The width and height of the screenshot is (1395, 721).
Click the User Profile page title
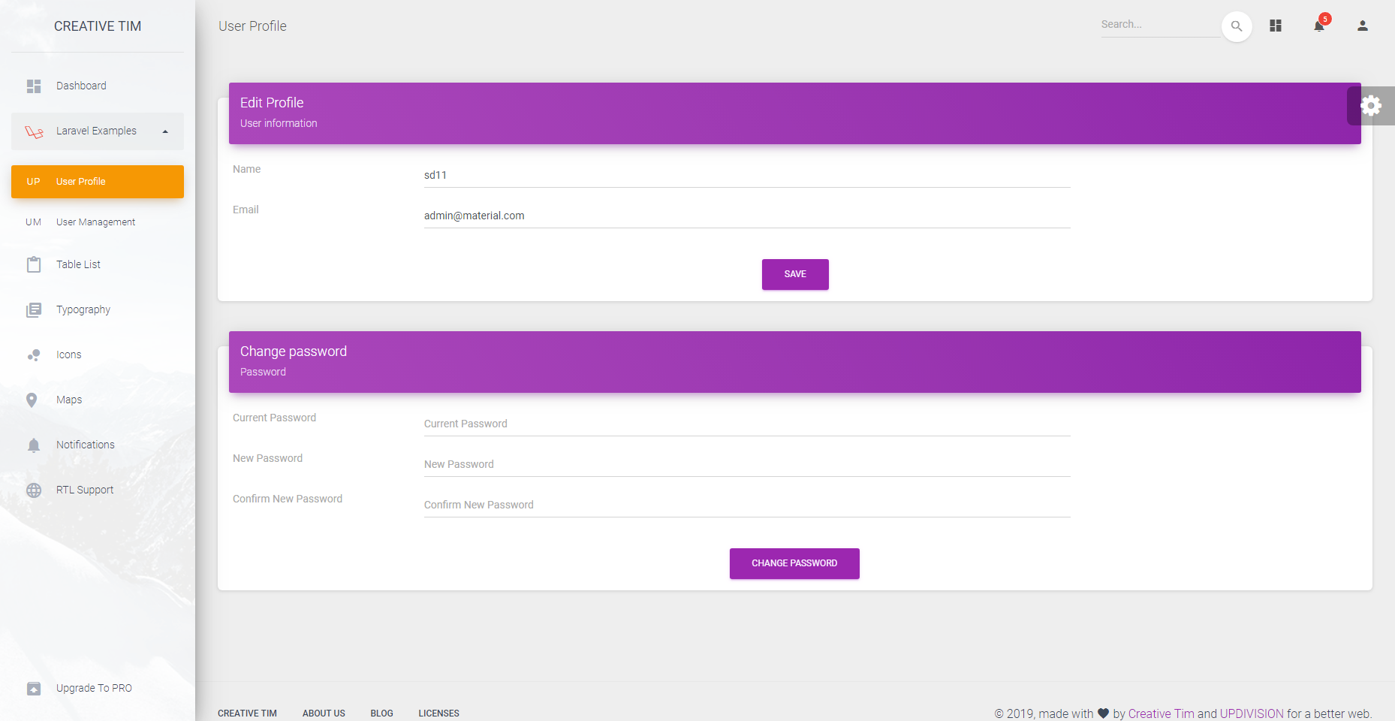pyautogui.click(x=252, y=26)
